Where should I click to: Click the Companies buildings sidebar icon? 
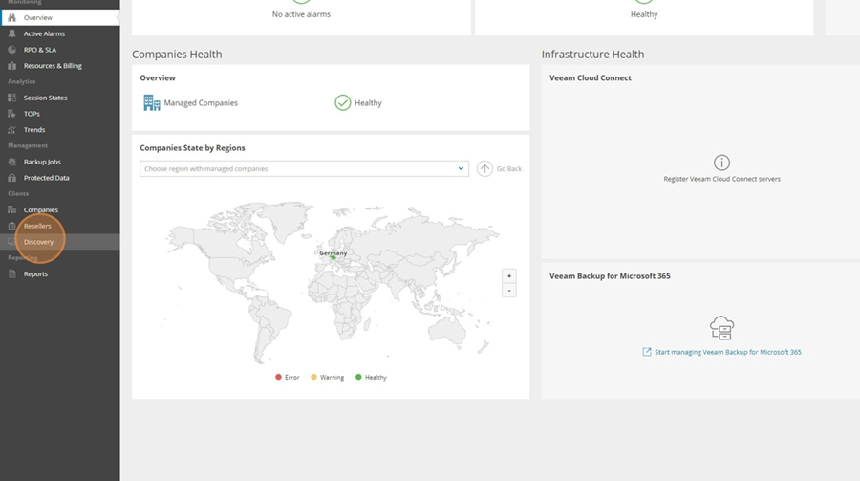pos(12,209)
